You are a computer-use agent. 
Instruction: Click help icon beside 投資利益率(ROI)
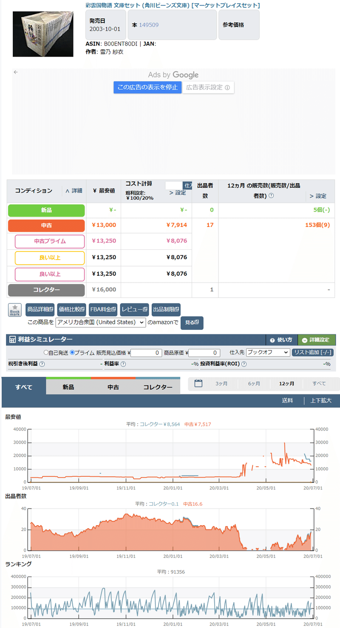point(245,364)
